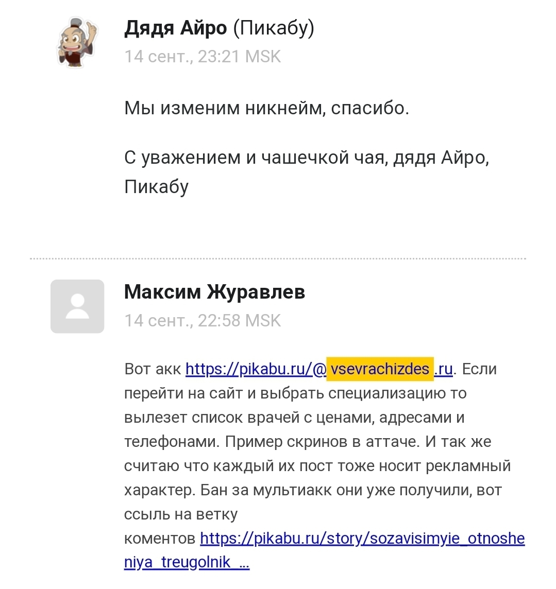Click the dotted separator between messages

click(278, 258)
